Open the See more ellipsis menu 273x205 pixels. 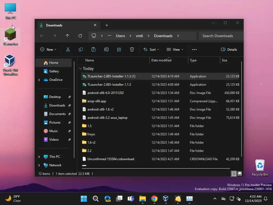click(194, 49)
